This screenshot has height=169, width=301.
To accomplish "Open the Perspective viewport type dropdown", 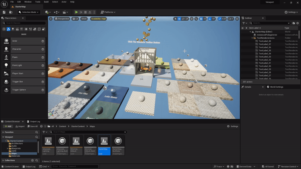I will tap(62, 19).
